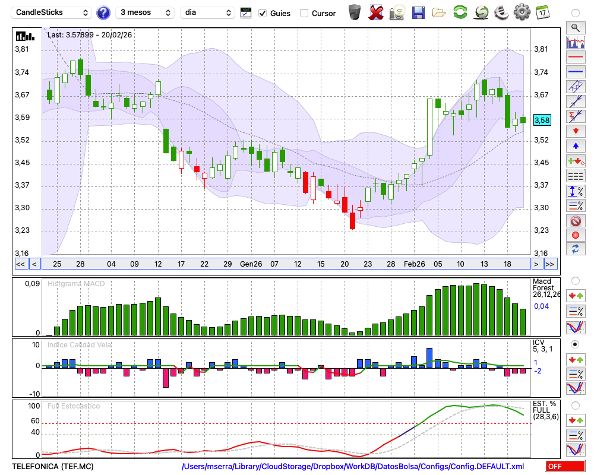Select the red horizontal line tool

(x=574, y=58)
